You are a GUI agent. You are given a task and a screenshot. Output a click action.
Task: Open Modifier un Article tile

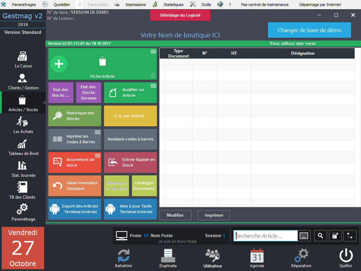(130, 92)
